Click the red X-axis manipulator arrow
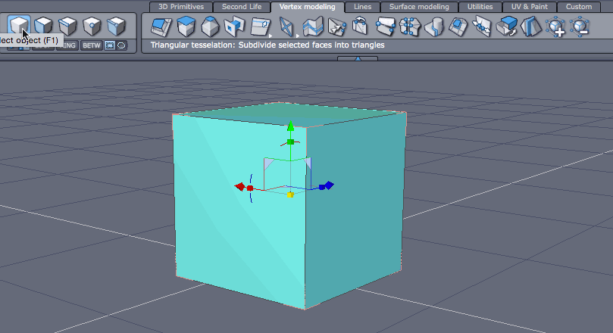The image size is (613, 333). 239,187
